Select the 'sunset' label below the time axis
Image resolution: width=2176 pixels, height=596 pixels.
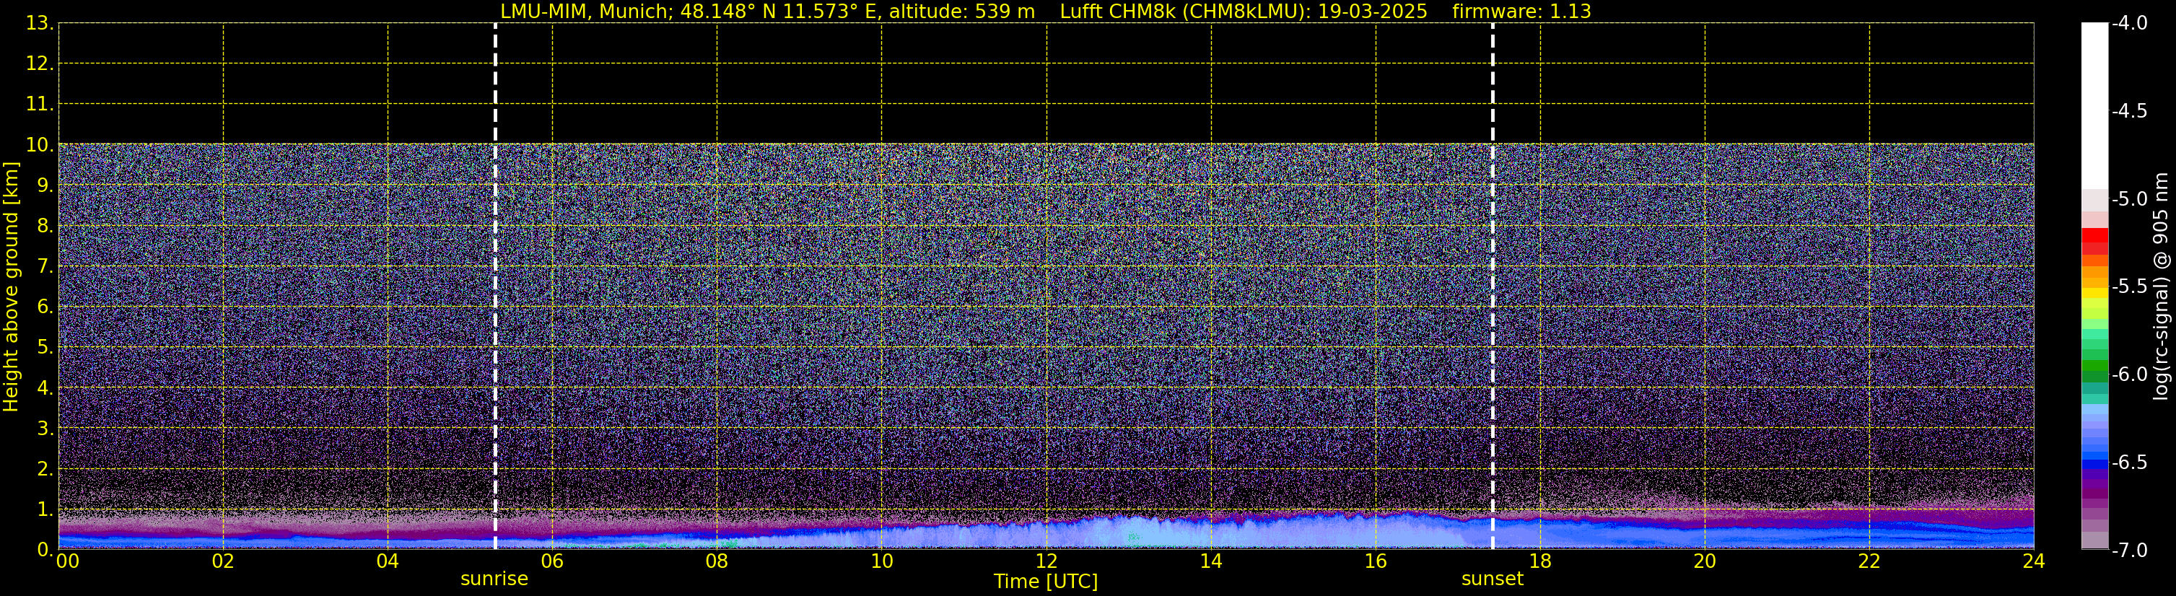click(1493, 579)
